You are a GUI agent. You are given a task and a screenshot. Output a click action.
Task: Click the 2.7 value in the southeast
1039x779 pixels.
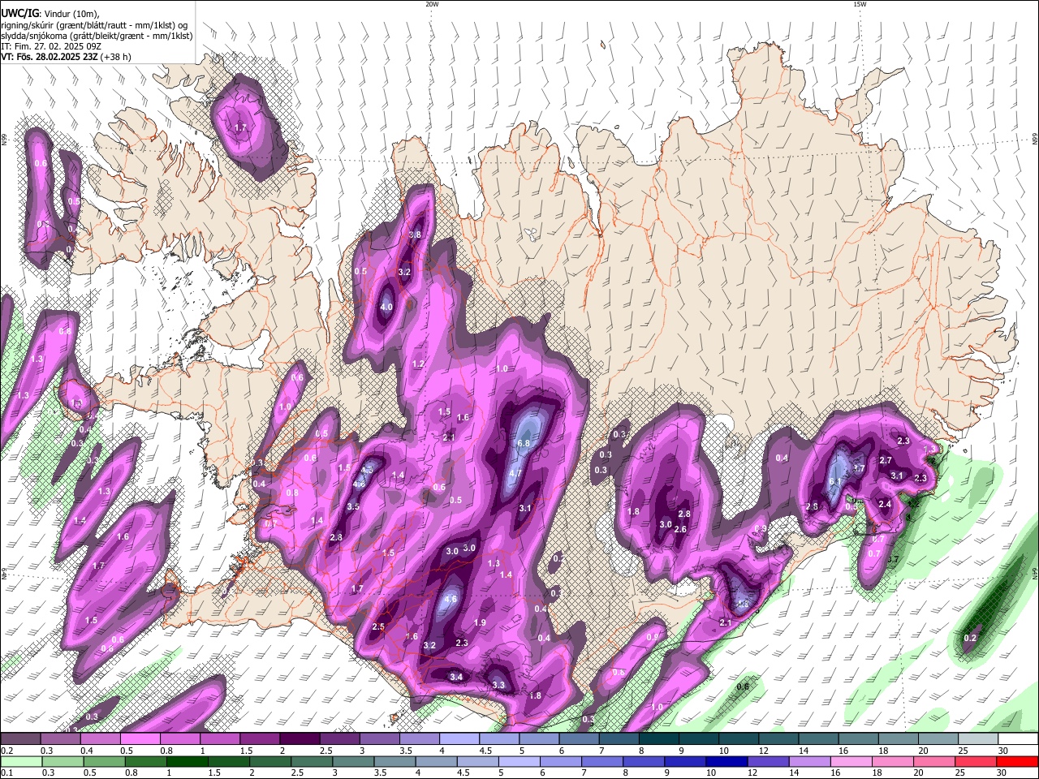(886, 461)
